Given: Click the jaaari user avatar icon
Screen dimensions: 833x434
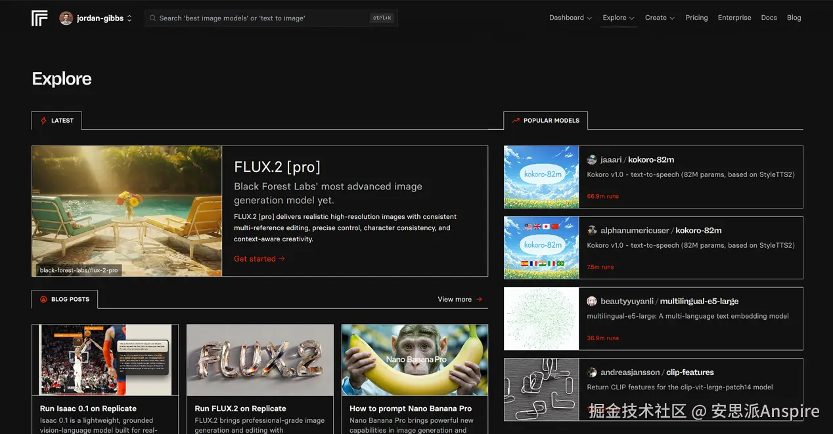Looking at the screenshot, I should (592, 160).
